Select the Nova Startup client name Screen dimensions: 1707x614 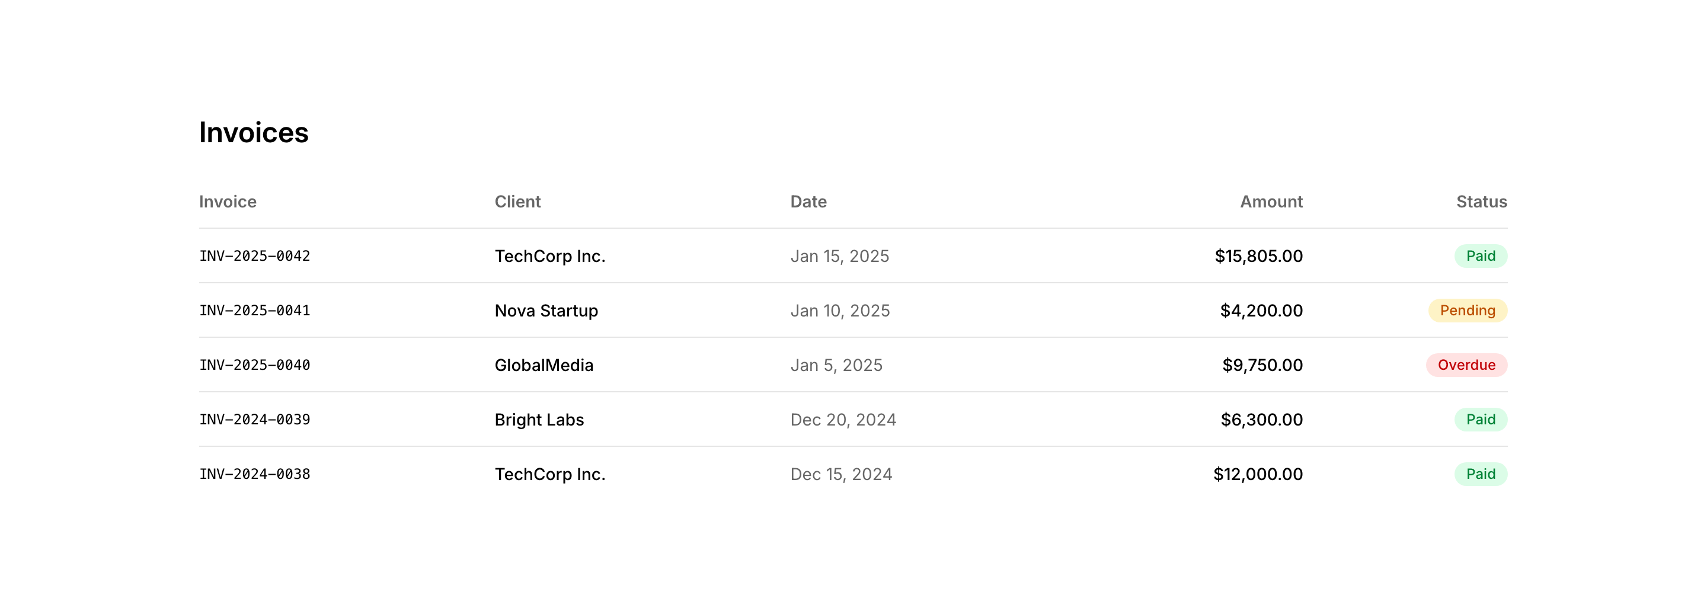tap(546, 311)
